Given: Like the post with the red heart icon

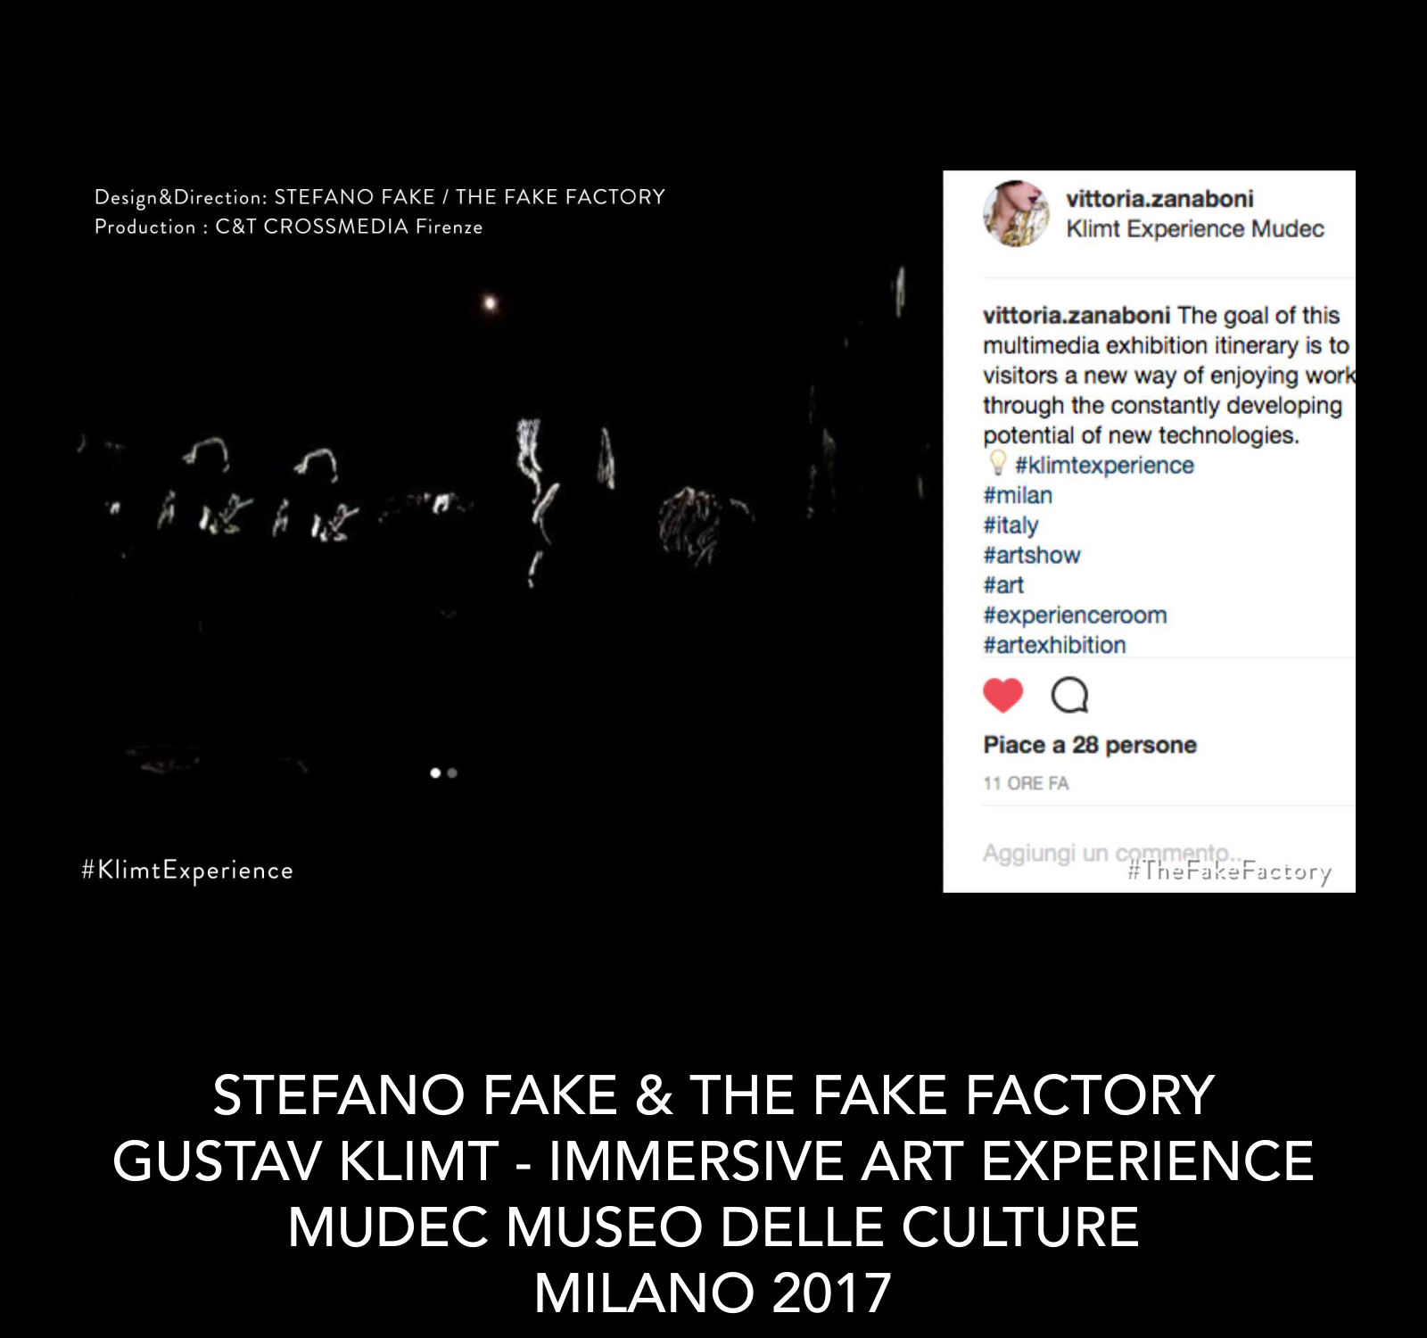Looking at the screenshot, I should pos(1002,695).
